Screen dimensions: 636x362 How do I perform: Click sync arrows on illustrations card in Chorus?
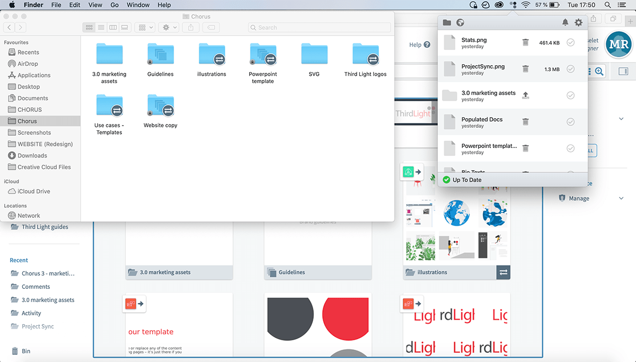(503, 272)
